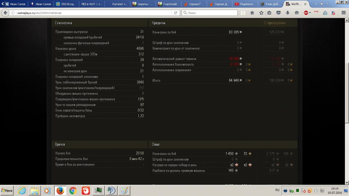Click Урон, заблокированный броней value 3640
The height and width of the screenshot is (196, 349).
[140, 82]
